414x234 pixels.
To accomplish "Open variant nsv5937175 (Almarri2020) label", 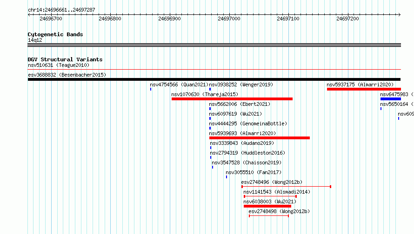I will point(360,84).
